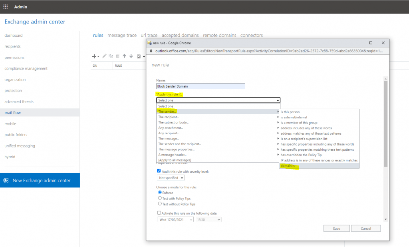Select 'is a member of this group'
The image size is (409, 247).
click(319, 123)
